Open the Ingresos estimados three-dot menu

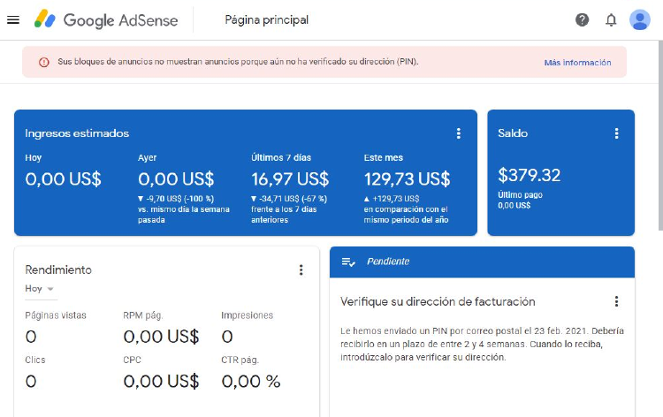458,133
